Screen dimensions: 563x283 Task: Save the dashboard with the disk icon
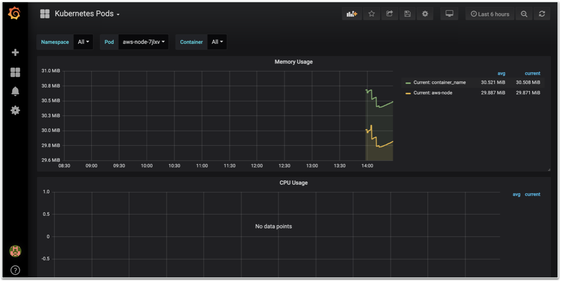click(407, 14)
